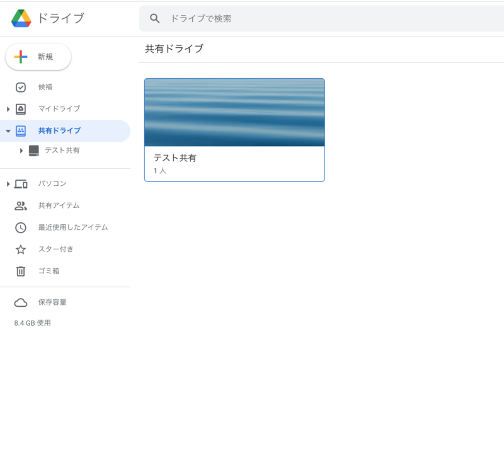Click the マイドライブ drive icon
Image resolution: width=504 pixels, height=456 pixels.
[21, 109]
